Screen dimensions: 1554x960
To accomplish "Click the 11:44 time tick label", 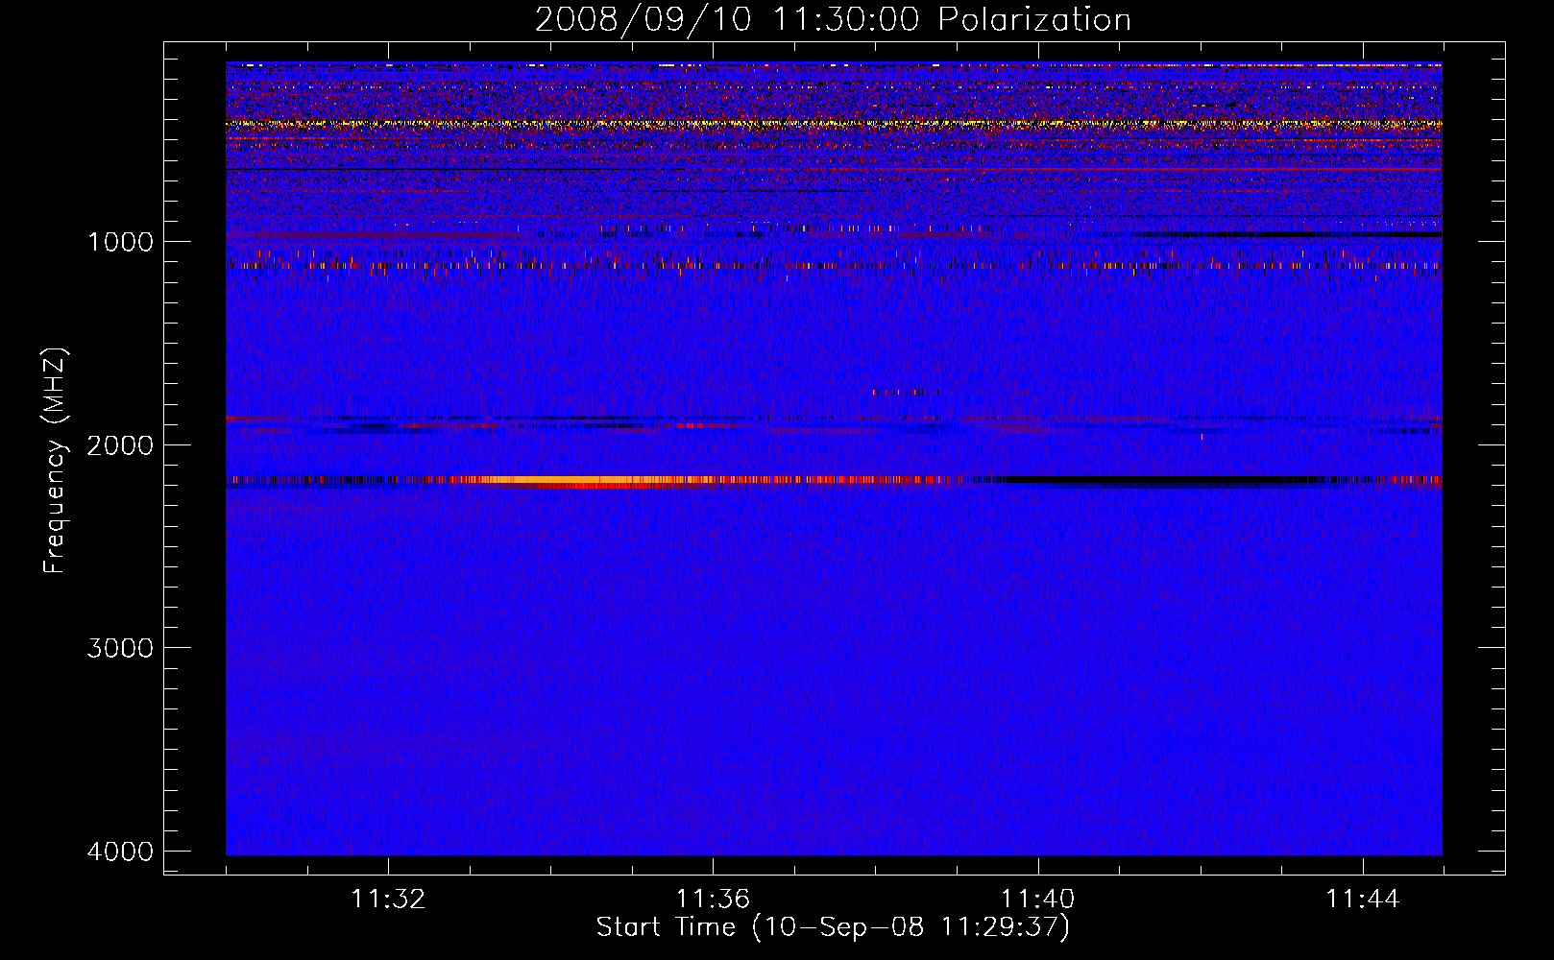I will 1362,900.
